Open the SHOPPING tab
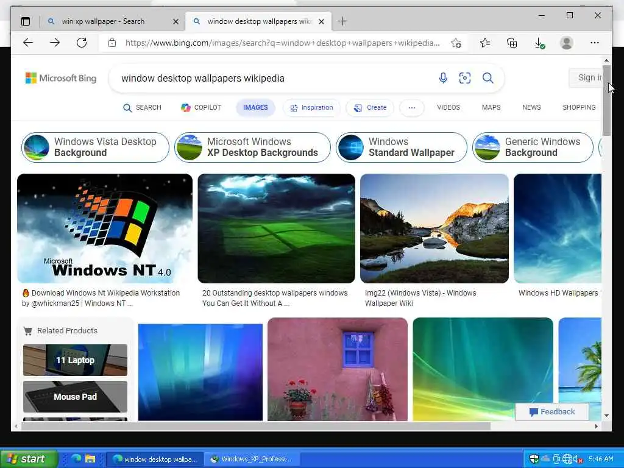Image resolution: width=624 pixels, height=468 pixels. [579, 107]
